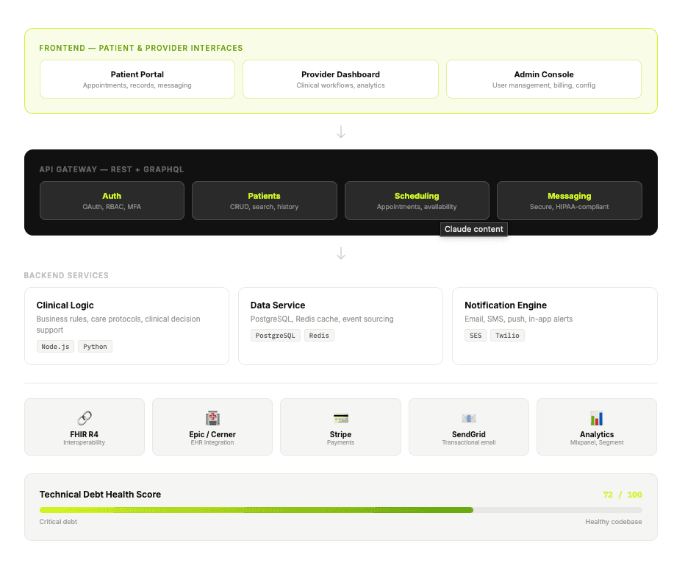Image resolution: width=685 pixels, height=566 pixels.
Task: Click the Redis tag in Data Service
Action: click(x=319, y=336)
